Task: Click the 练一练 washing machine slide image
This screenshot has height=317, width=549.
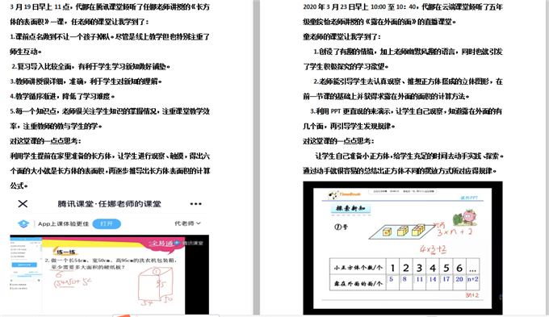Action: coord(109,275)
